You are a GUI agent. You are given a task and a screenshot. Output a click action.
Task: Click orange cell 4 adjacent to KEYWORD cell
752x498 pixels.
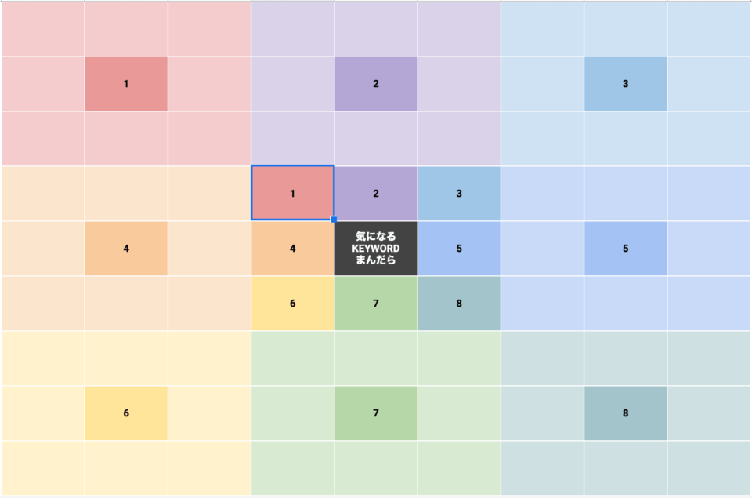pyautogui.click(x=292, y=249)
